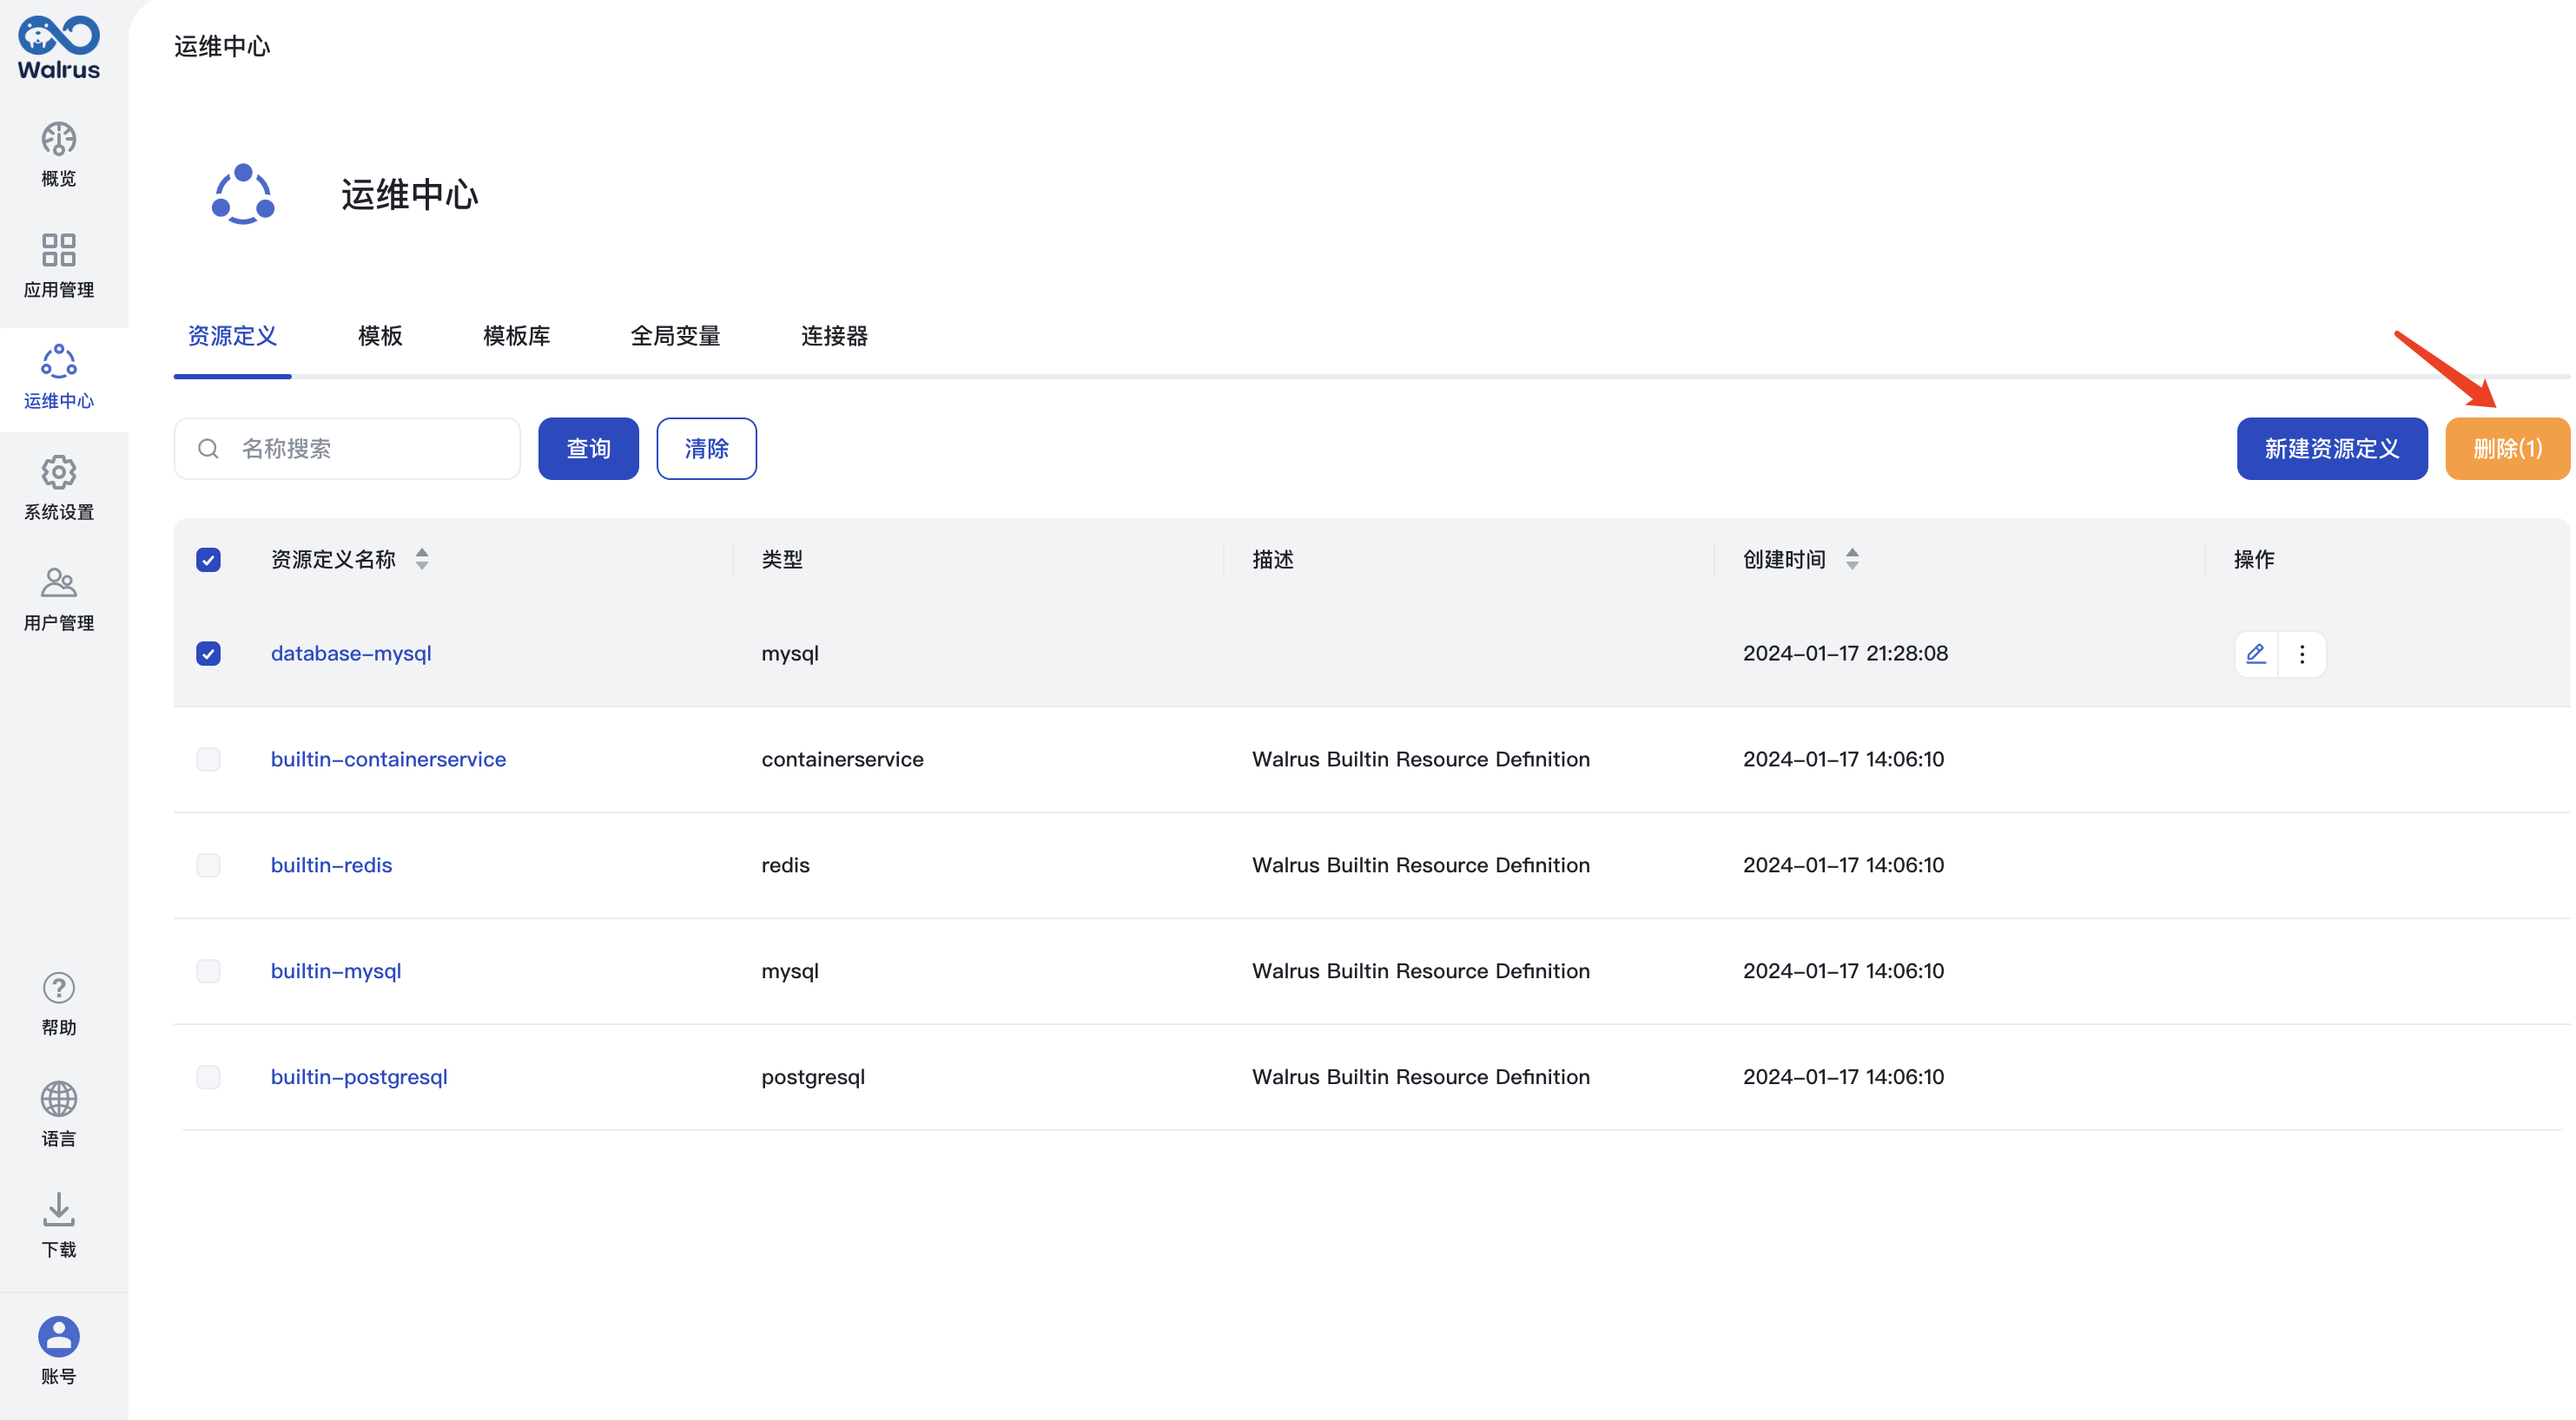Click the 删除(1) button
This screenshot has height=1420, width=2576.
pos(2507,449)
